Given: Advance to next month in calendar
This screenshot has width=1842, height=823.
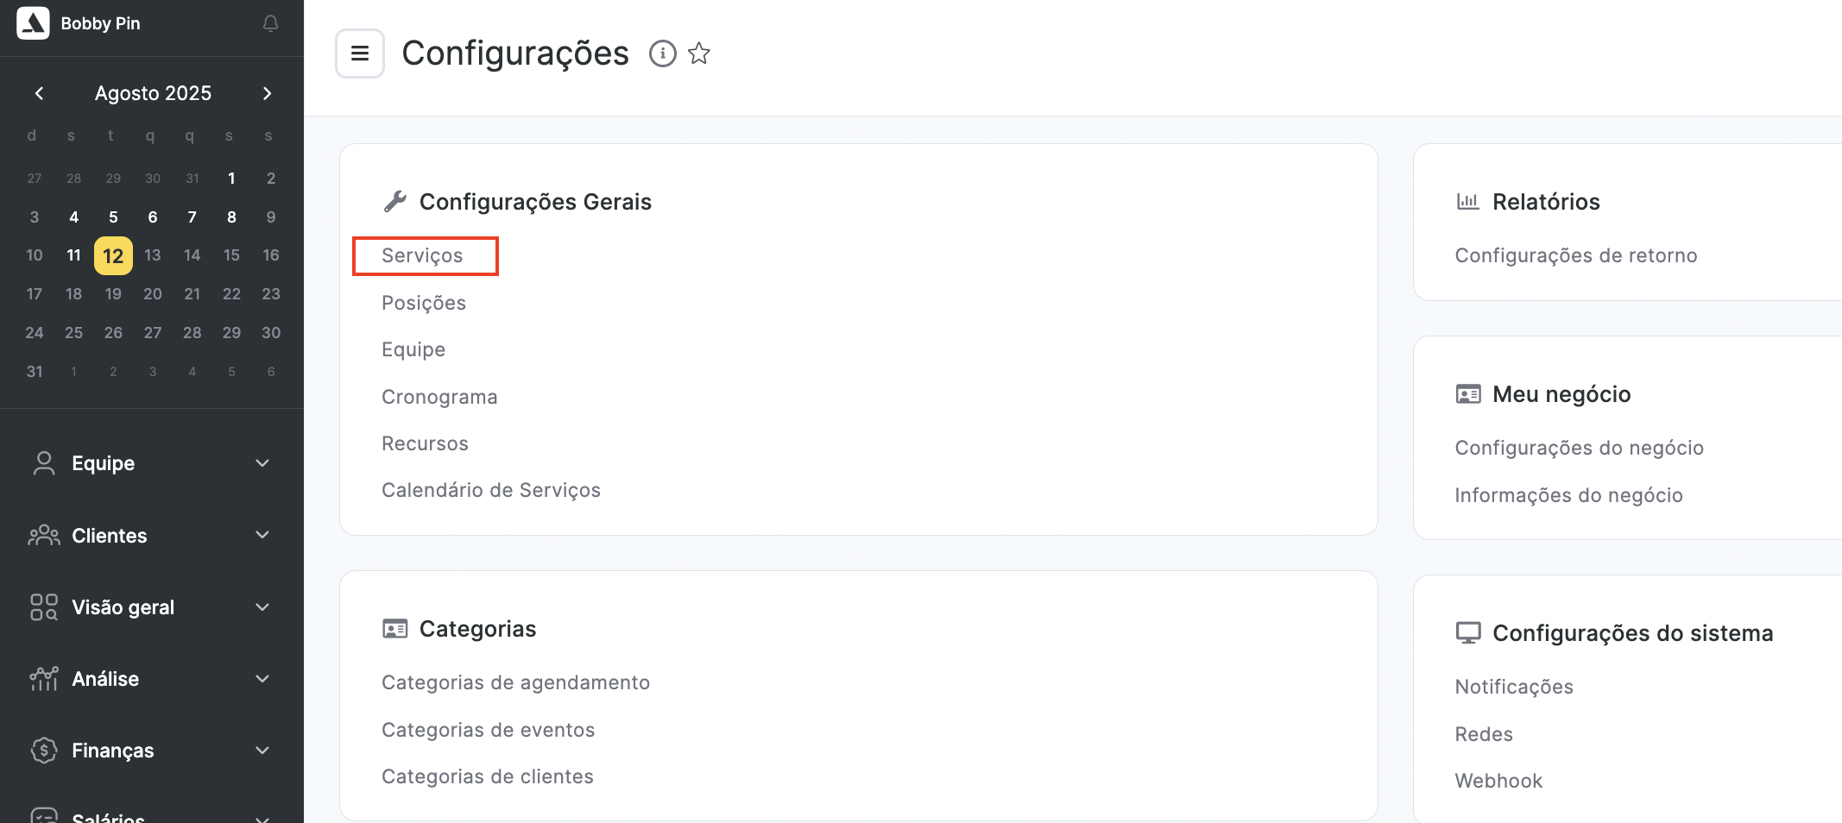Looking at the screenshot, I should pyautogui.click(x=267, y=93).
